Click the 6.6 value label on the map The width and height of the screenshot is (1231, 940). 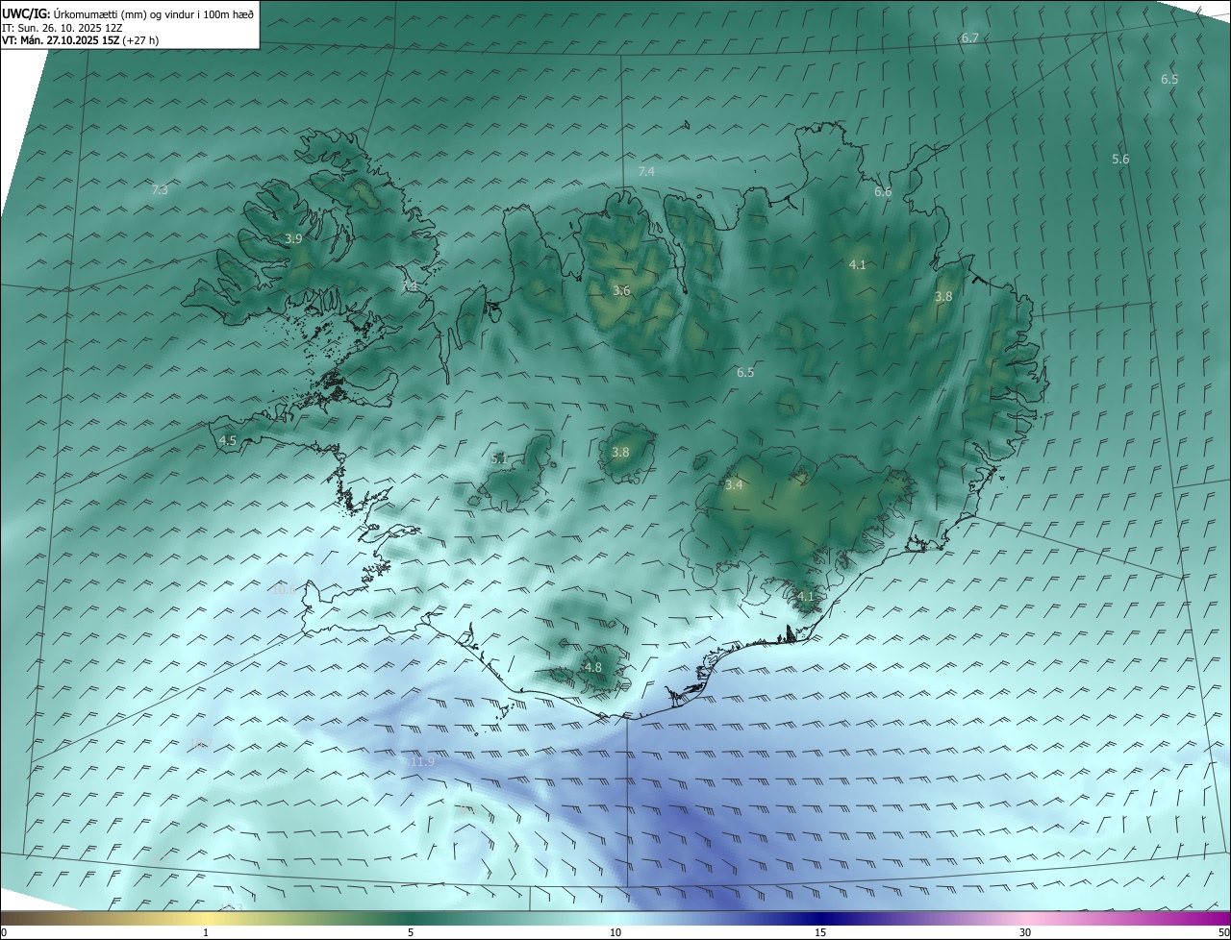[883, 192]
